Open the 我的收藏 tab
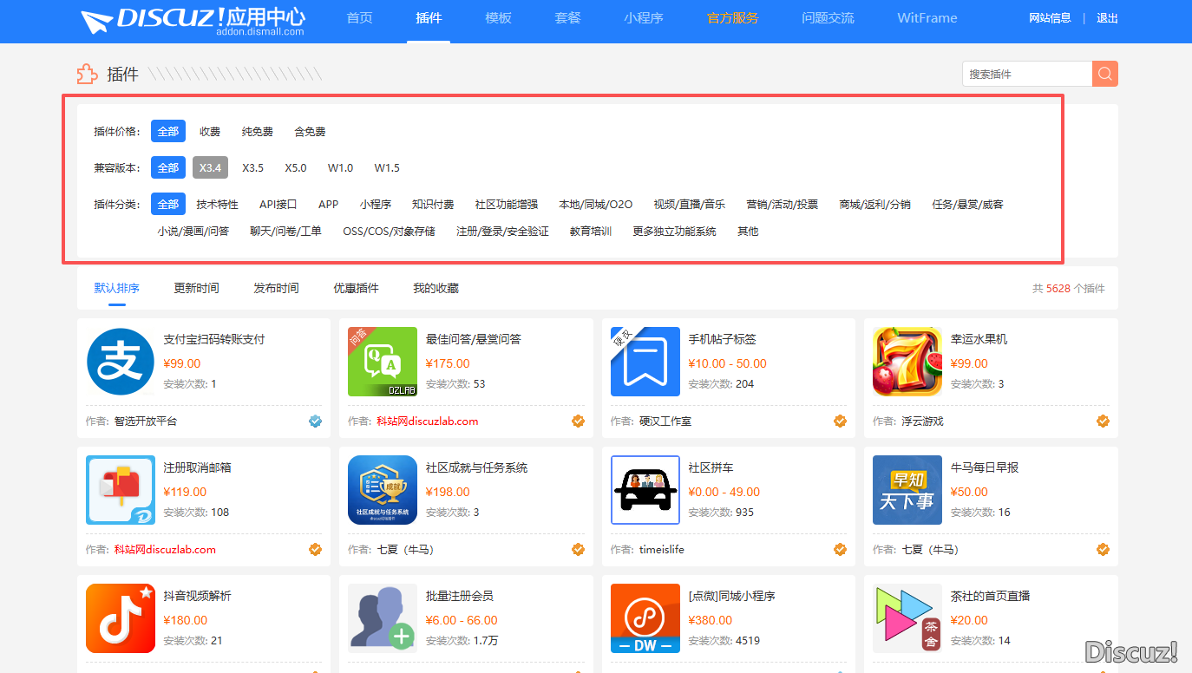Image resolution: width=1192 pixels, height=673 pixels. (x=436, y=288)
